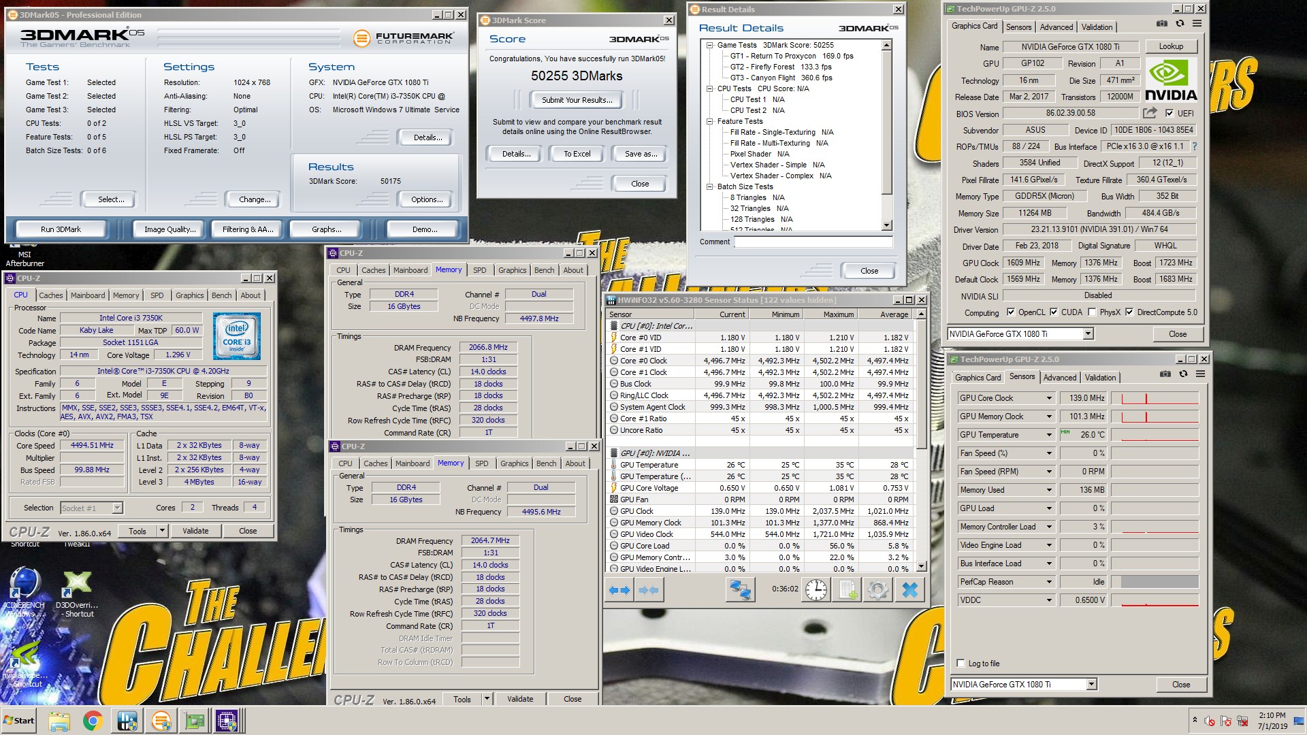Toggle the DirectCompute 5.0 checkbox

point(1129,312)
